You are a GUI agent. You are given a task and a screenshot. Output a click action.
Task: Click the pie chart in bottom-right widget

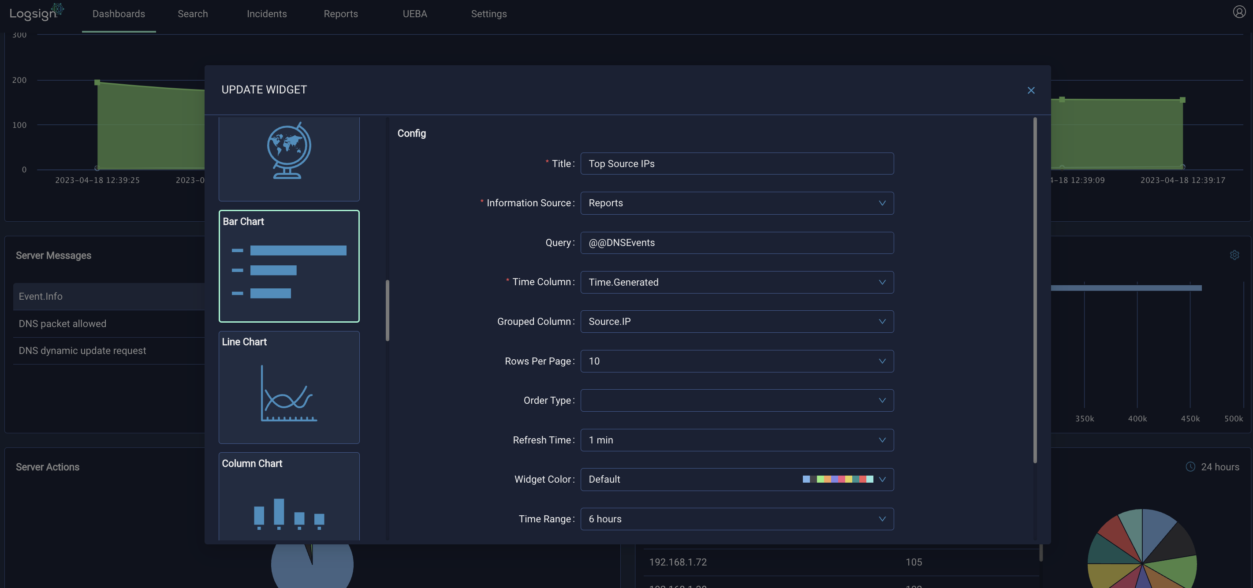pyautogui.click(x=1141, y=549)
